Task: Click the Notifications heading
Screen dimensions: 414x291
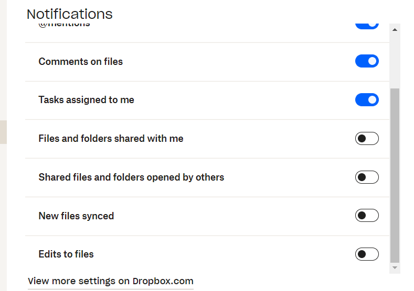Action: click(x=69, y=14)
